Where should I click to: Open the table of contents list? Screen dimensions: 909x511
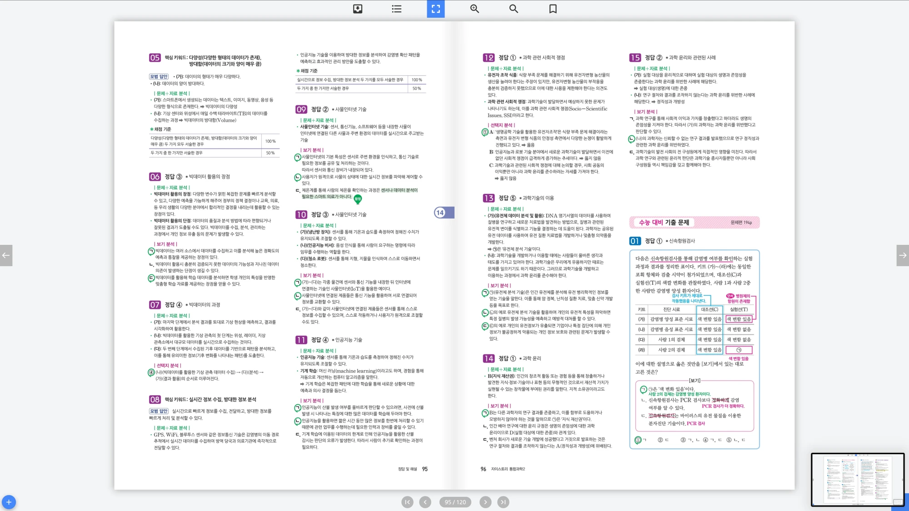pos(397,9)
